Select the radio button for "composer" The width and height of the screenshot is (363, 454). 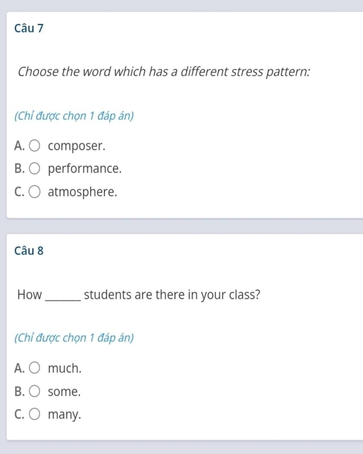[x=34, y=146]
